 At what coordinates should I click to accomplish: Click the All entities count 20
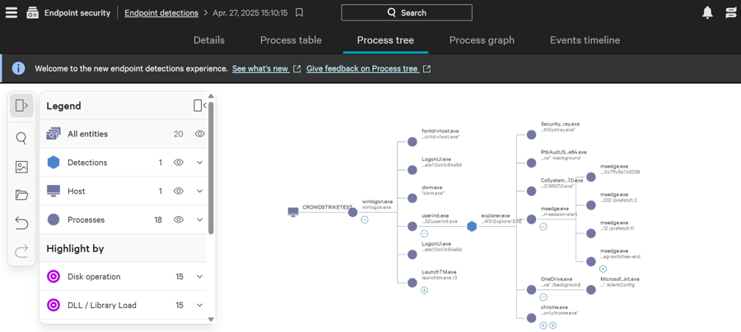click(x=178, y=134)
